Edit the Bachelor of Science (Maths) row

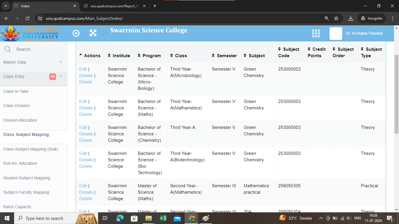[x=83, y=101]
